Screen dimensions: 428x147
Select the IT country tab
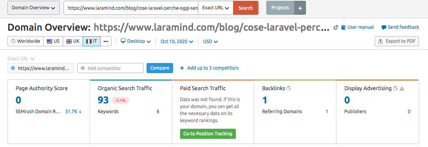(92, 41)
